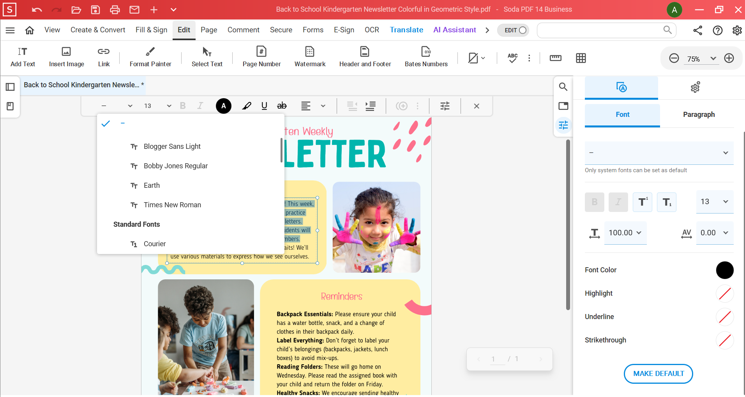The height and width of the screenshot is (397, 745).
Task: Insert a Page Number
Action: pyautogui.click(x=261, y=56)
